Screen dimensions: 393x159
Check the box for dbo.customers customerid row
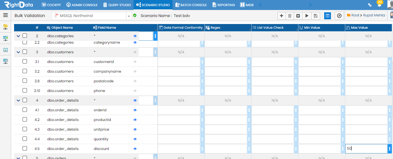[25, 61]
